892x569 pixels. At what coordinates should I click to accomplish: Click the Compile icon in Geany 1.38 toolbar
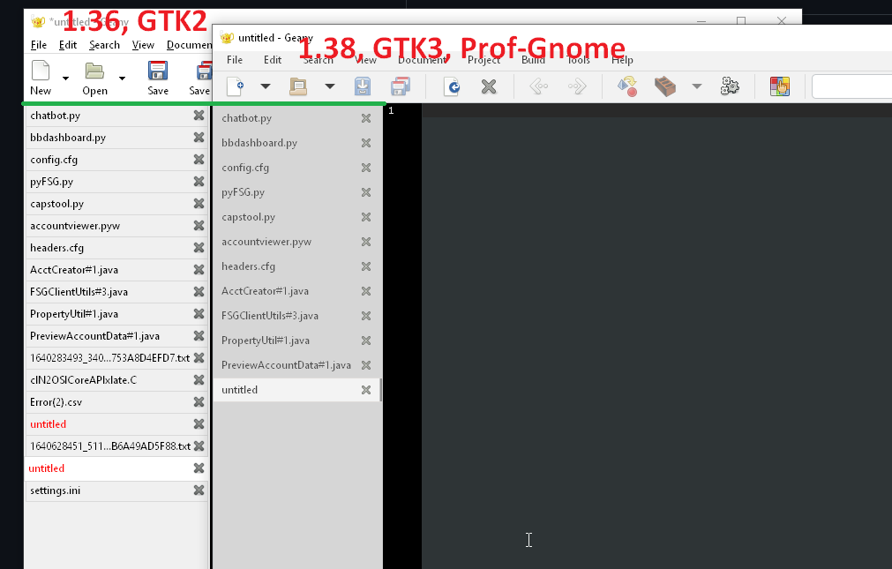[627, 86]
